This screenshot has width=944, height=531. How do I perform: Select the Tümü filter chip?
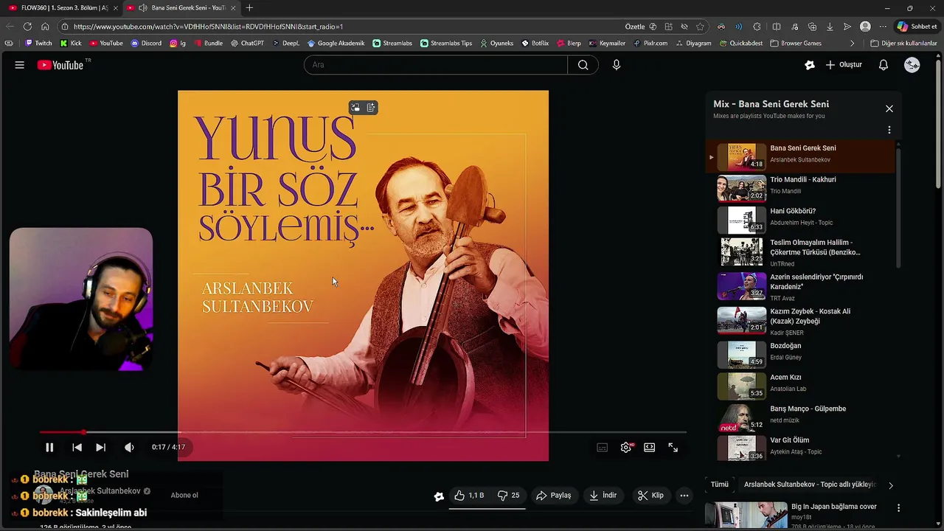720,485
